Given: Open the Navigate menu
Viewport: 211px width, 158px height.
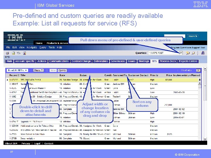Looking at the screenshot, I should [32, 47].
